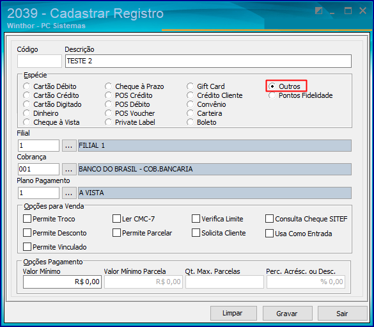Click Qt. Max. Parcelas field
The width and height of the screenshot is (374, 327).
point(224,282)
